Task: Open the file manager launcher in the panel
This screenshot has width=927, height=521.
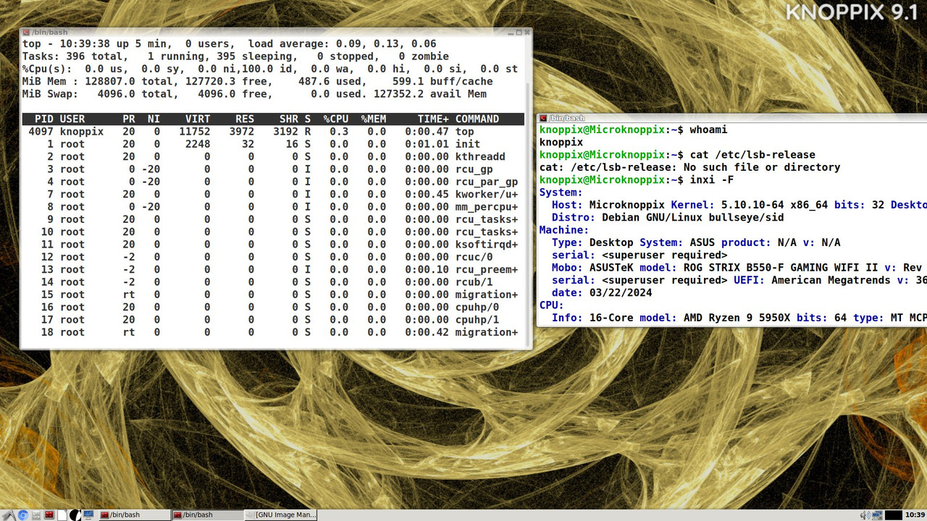Action: 36,515
